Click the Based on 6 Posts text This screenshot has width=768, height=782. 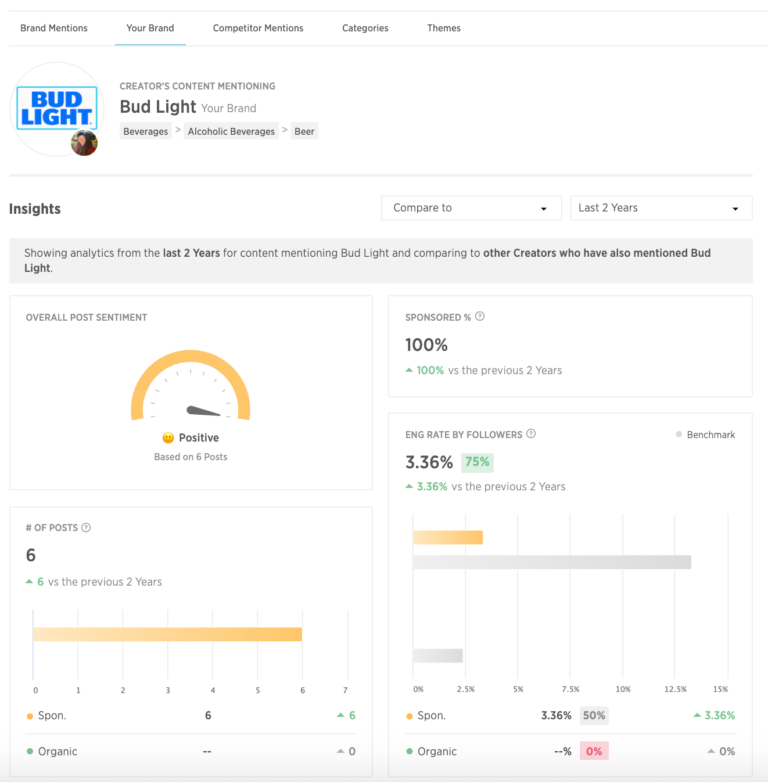pyautogui.click(x=191, y=457)
